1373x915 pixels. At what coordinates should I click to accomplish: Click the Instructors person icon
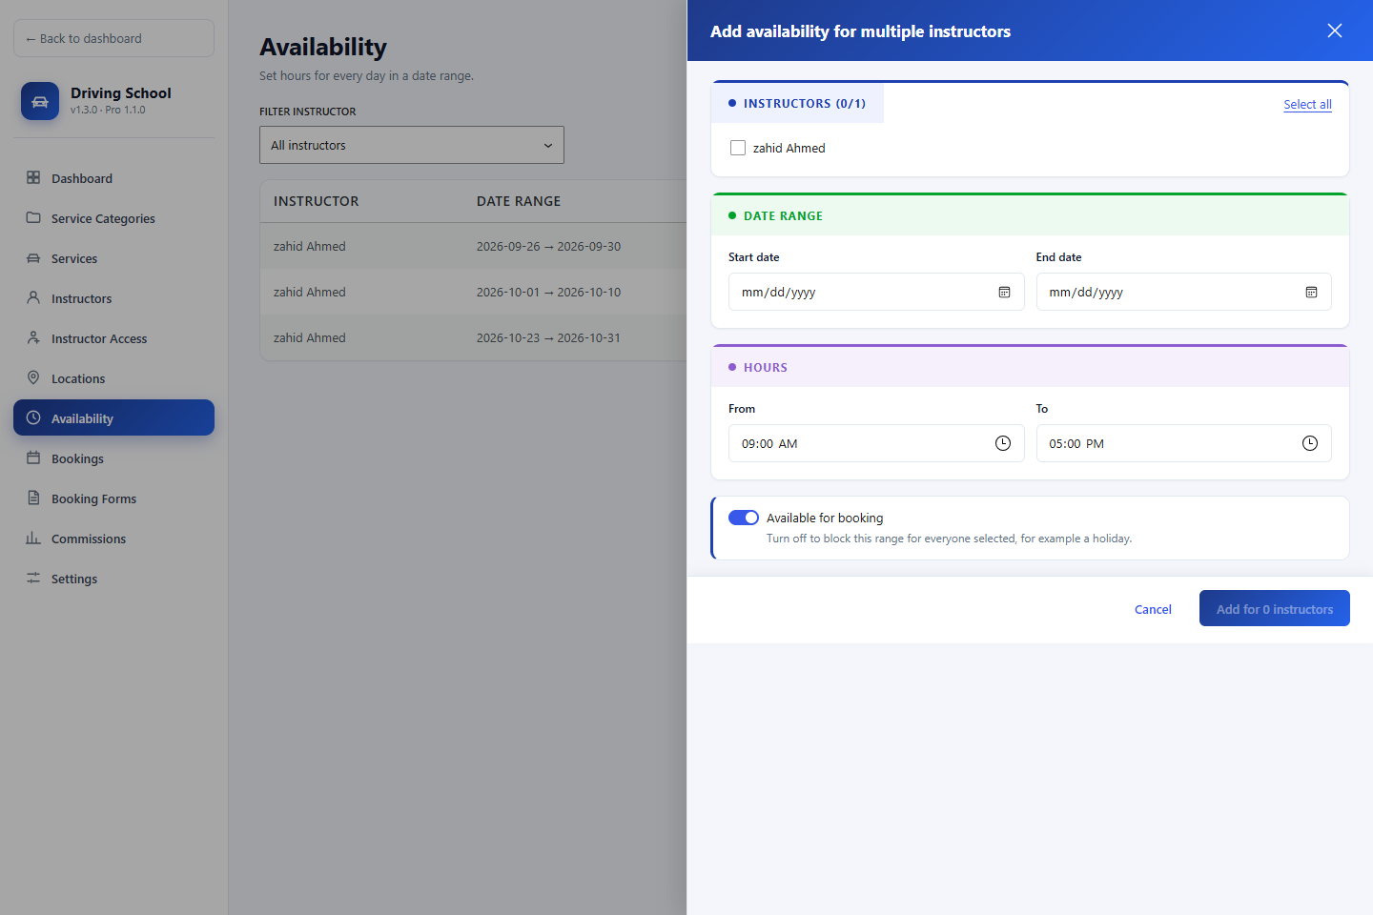tap(33, 297)
